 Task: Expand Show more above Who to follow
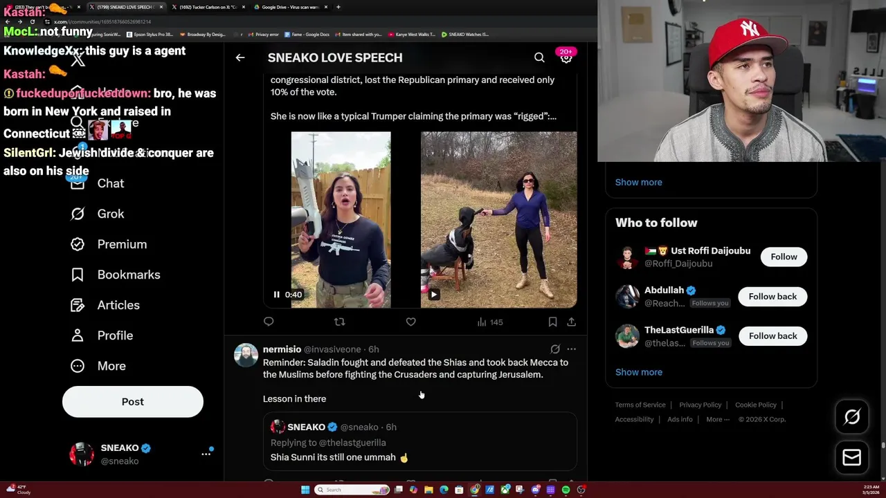pyautogui.click(x=639, y=182)
